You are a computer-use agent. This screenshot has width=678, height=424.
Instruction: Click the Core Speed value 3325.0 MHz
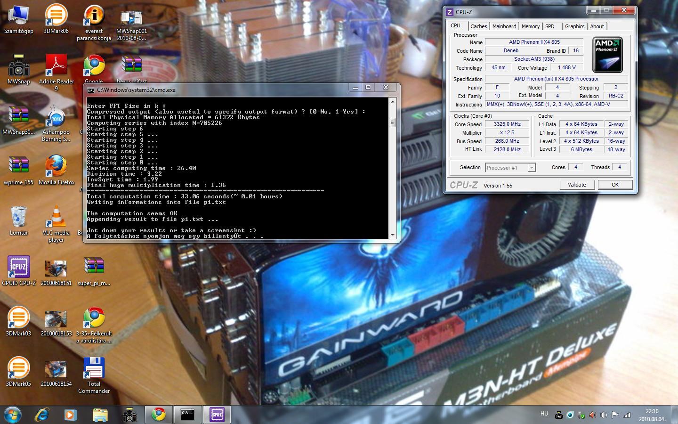tap(507, 124)
